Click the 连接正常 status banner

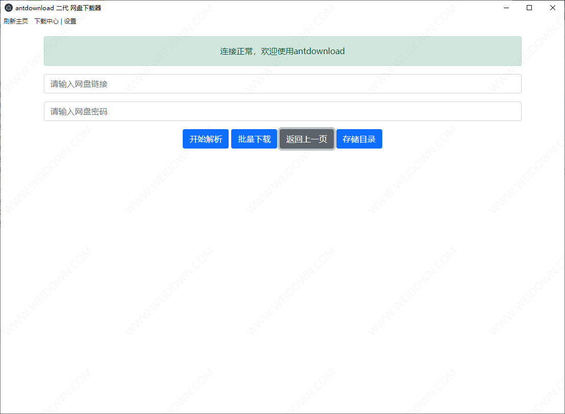[283, 51]
